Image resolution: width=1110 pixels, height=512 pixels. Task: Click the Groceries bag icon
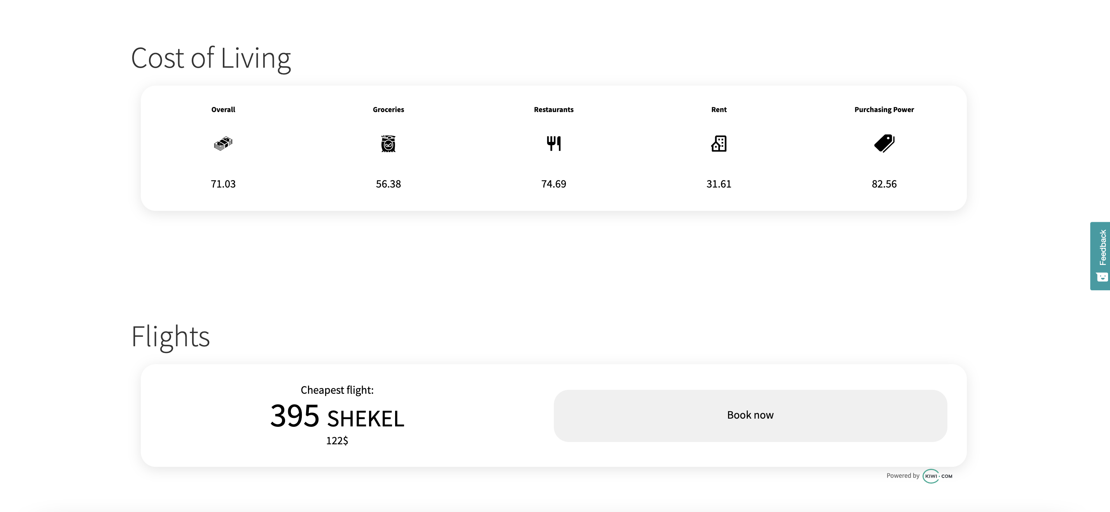click(388, 144)
